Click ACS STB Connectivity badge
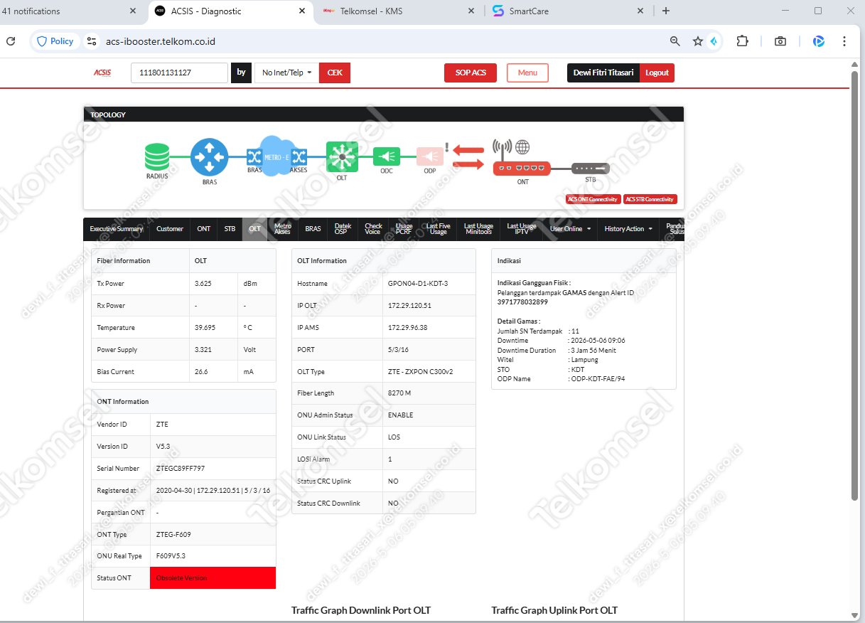This screenshot has width=865, height=623. pos(650,199)
